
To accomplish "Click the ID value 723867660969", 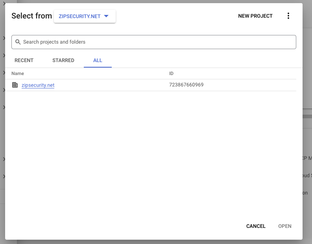I will [186, 85].
